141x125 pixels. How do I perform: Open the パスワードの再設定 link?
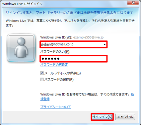tap(54, 65)
